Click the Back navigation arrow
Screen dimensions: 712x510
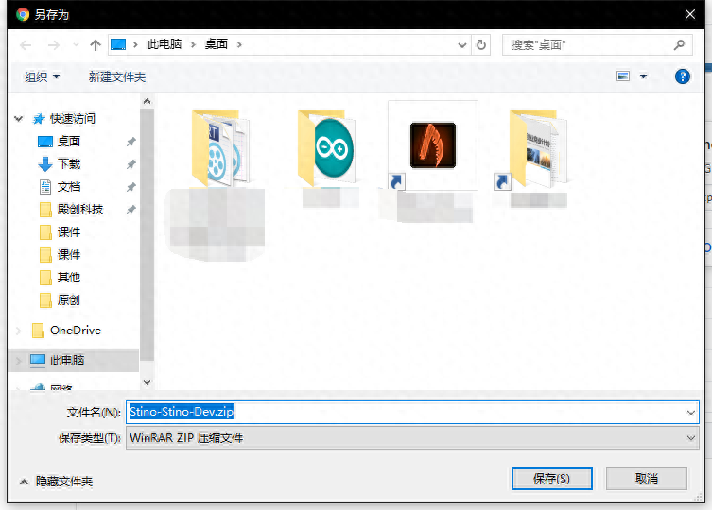(26, 45)
